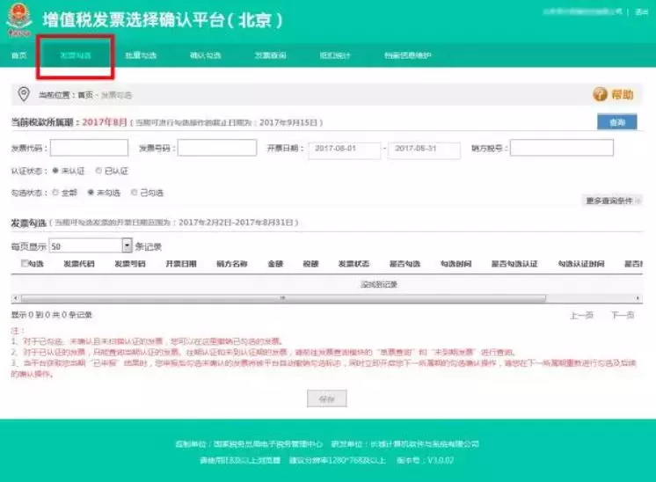Open the 每页显示 records dropdown
The image size is (656, 482).
click(x=127, y=246)
